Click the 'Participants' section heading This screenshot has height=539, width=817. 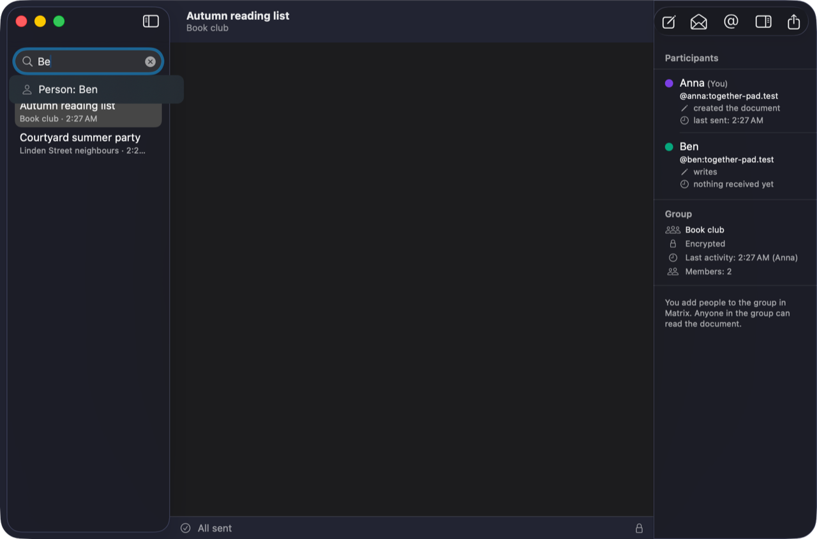click(x=691, y=58)
